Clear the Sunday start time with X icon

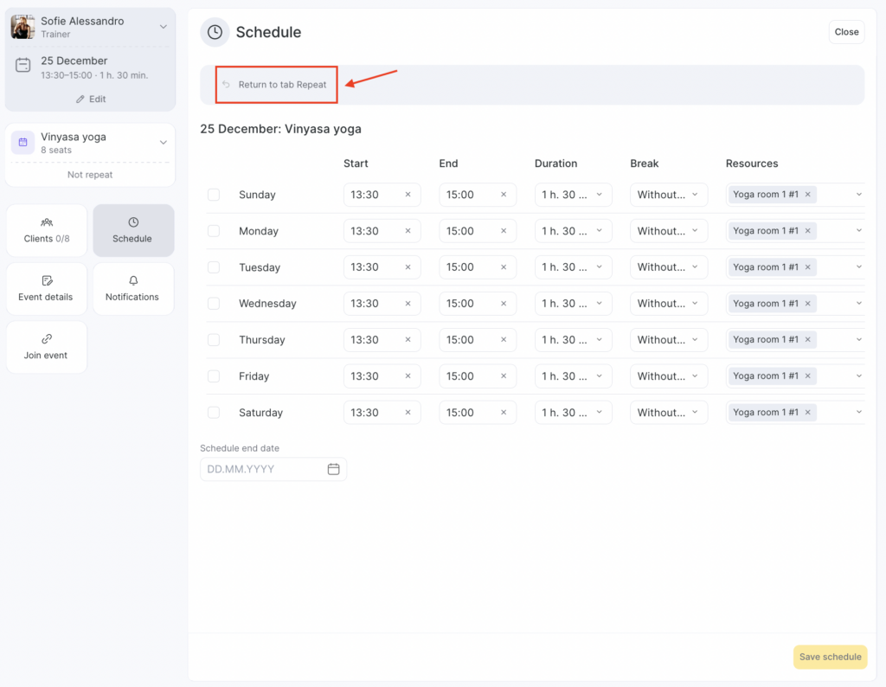(x=408, y=195)
